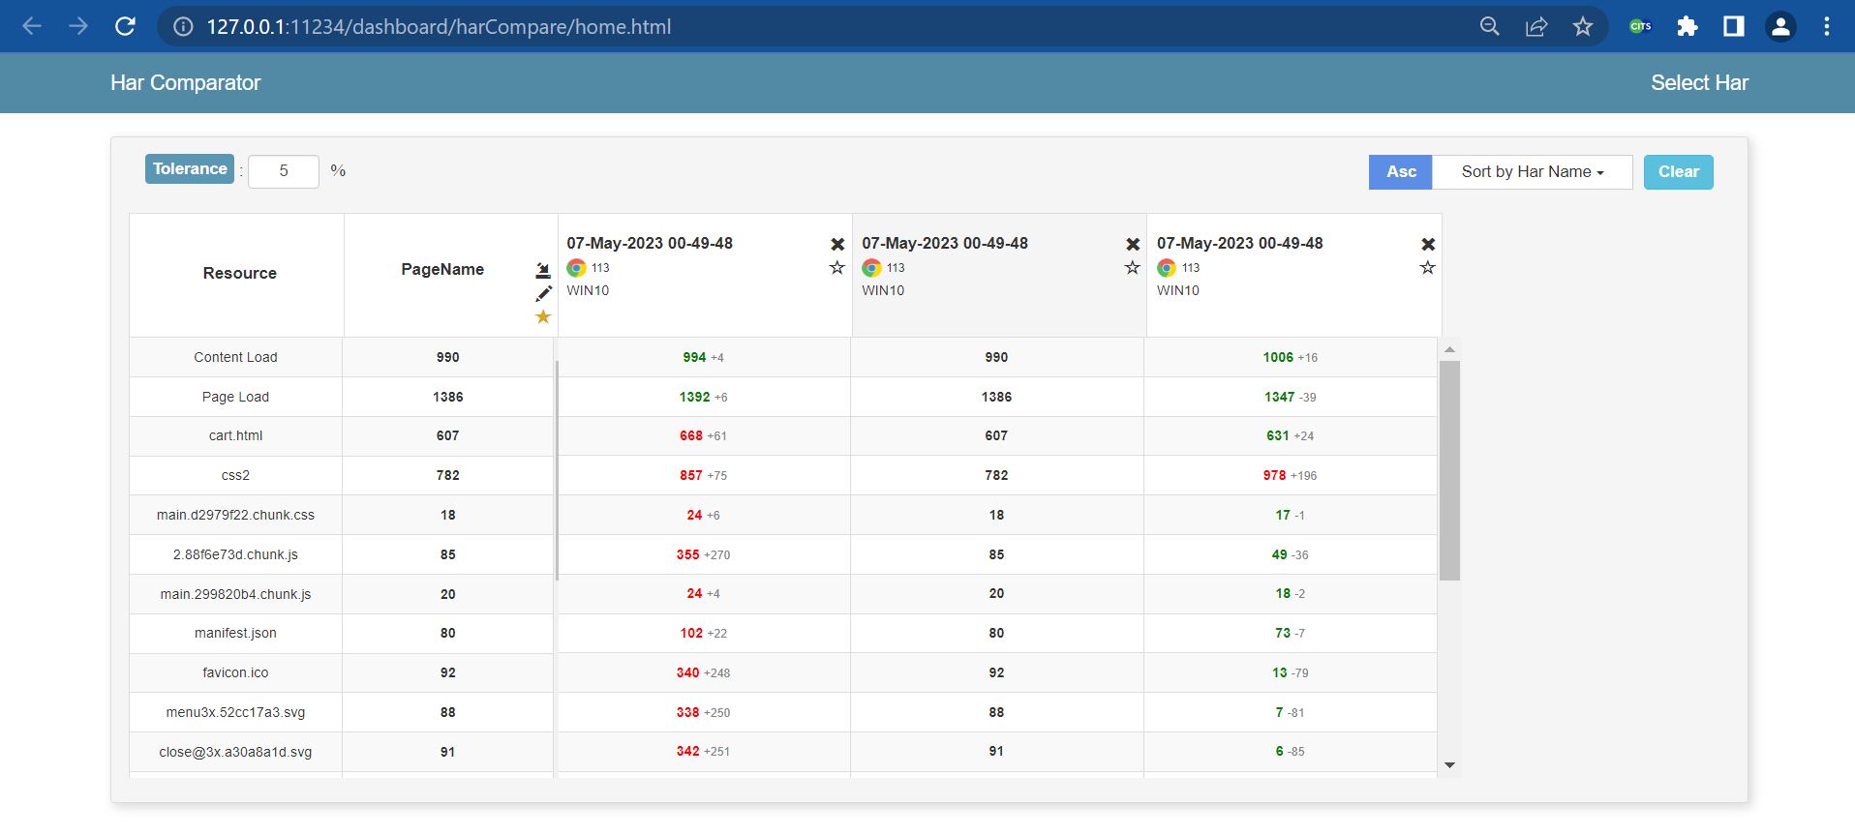The height and width of the screenshot is (835, 1855).
Task: Click the last HAR column date heading
Action: point(1240,244)
